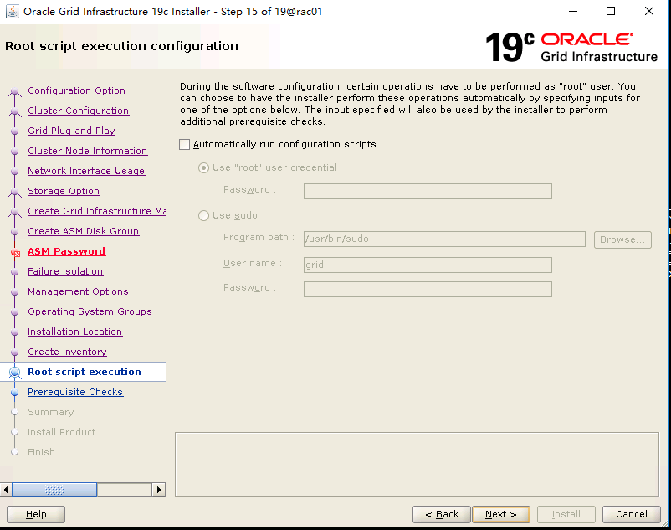671x530 pixels.
Task: Click the step bullet beside Failure Isolation
Action: [14, 272]
